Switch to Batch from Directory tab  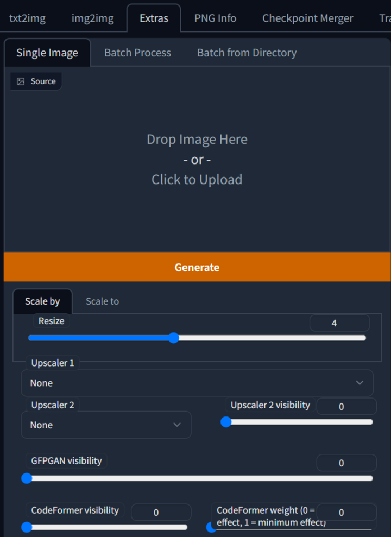(247, 53)
